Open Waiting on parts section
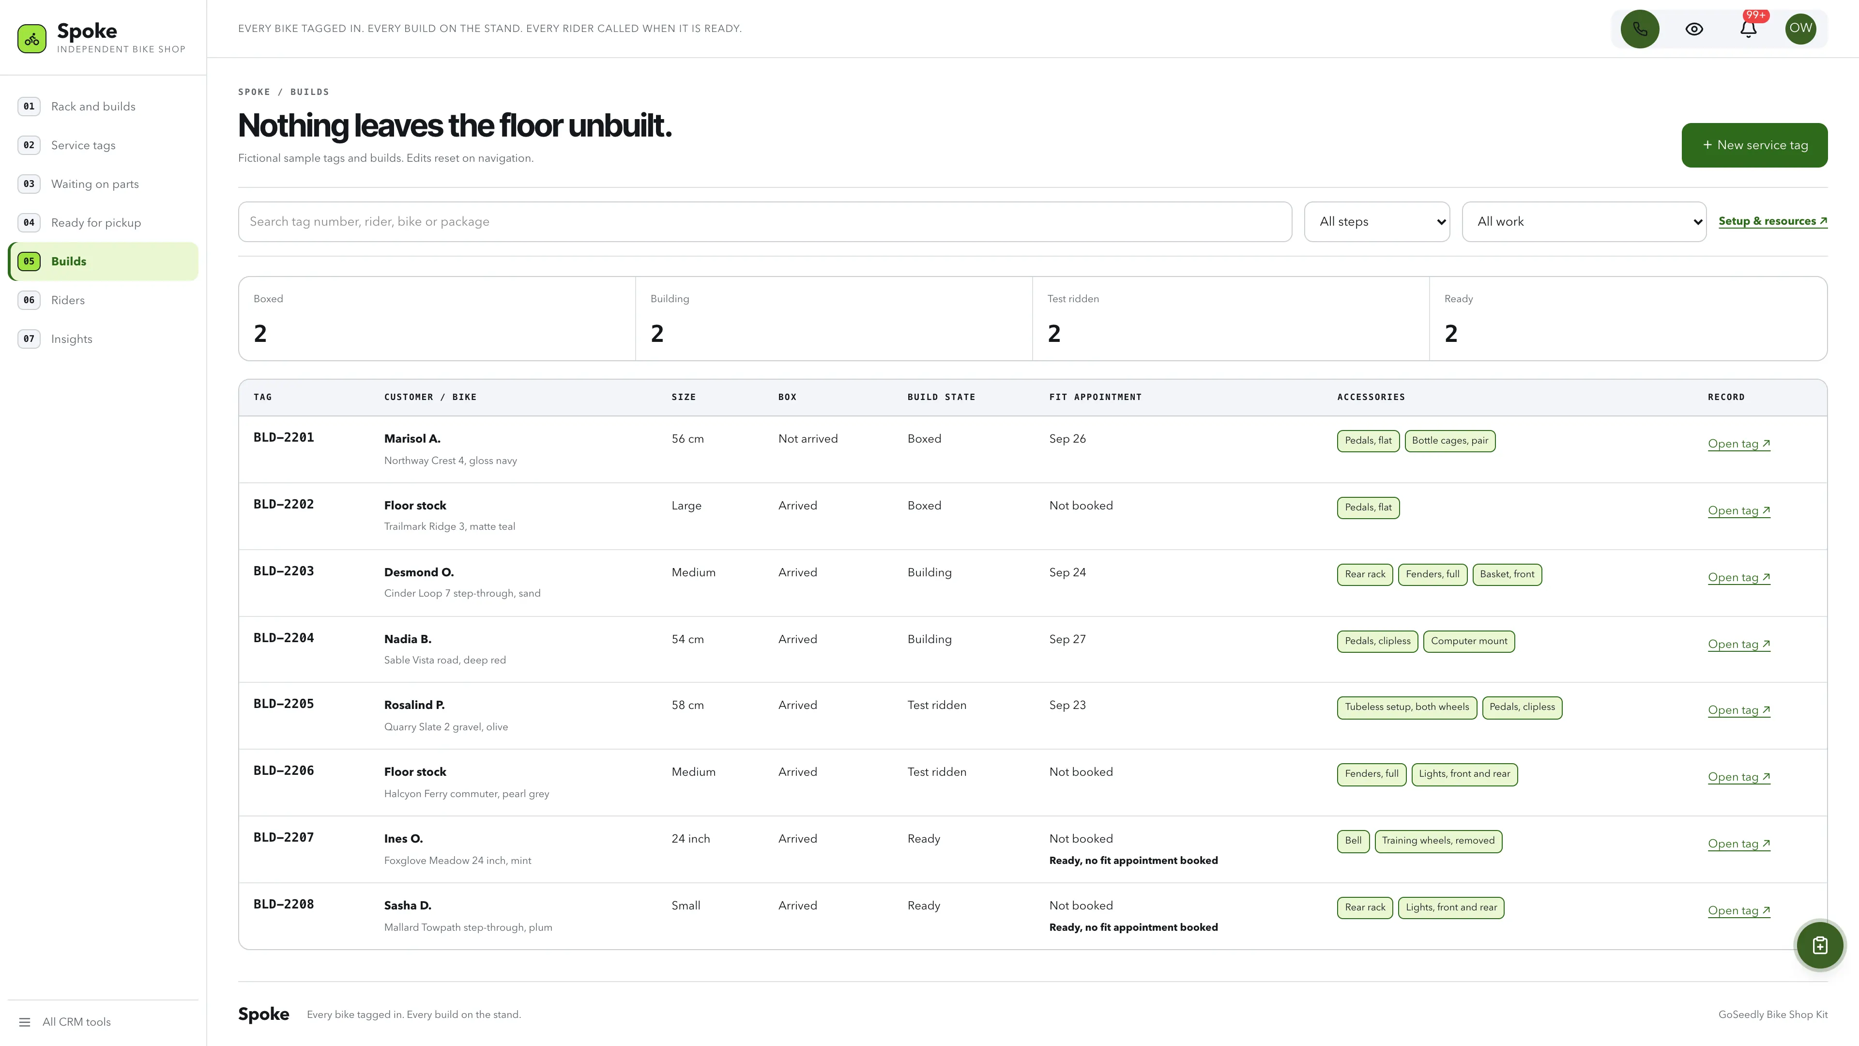1859x1046 pixels. [103, 184]
